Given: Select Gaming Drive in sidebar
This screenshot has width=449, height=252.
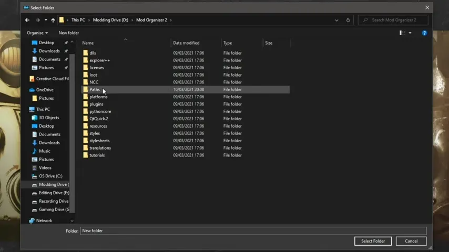Looking at the screenshot, I should point(54,209).
